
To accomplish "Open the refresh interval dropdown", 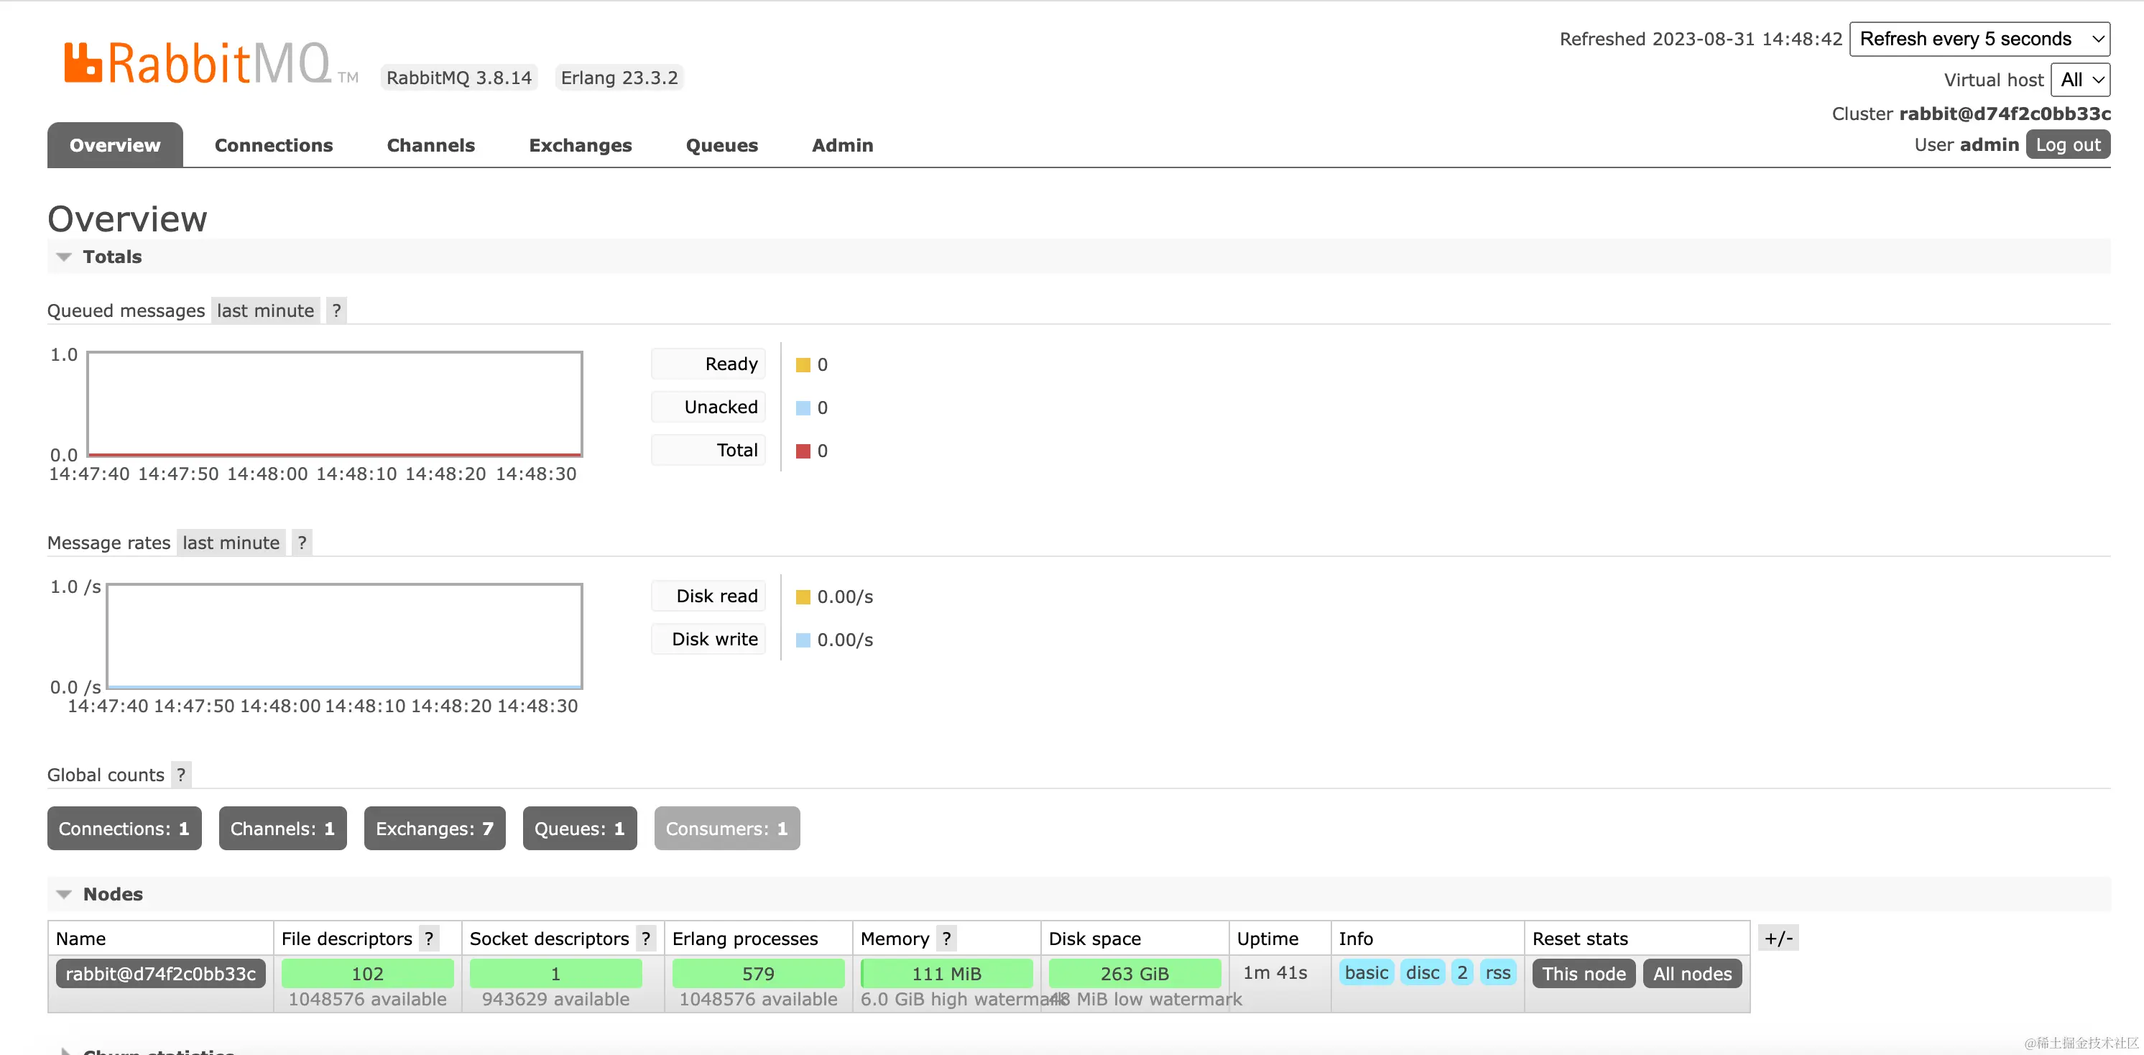I will [x=1979, y=39].
